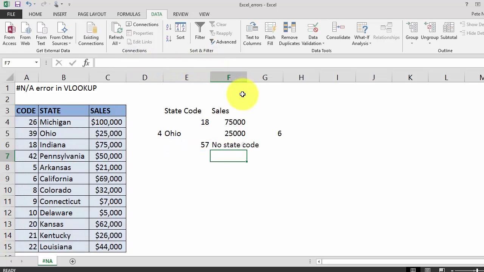Select the #NA sheet tab
484x272 pixels.
(47, 261)
